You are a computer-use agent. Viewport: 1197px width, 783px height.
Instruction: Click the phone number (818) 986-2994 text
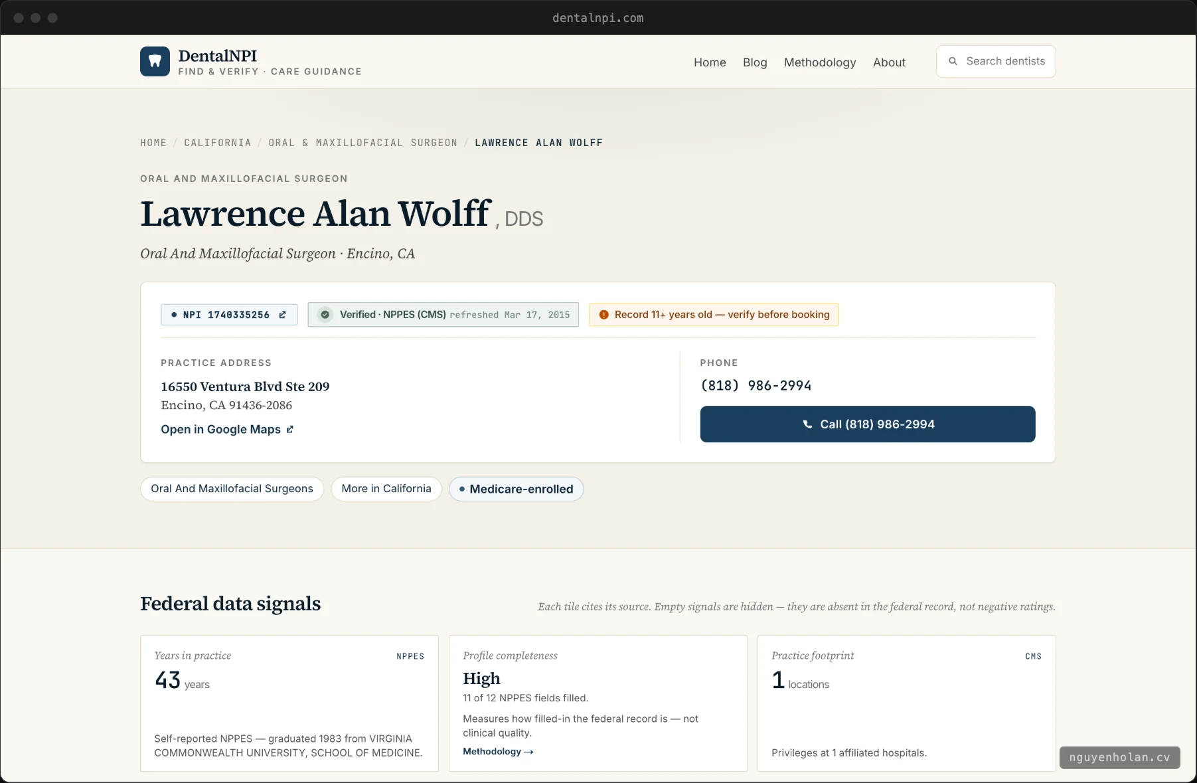tap(756, 386)
